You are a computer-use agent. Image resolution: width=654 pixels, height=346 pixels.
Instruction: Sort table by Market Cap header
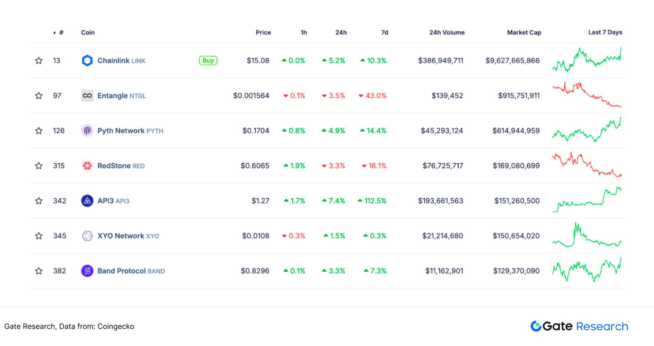[524, 33]
